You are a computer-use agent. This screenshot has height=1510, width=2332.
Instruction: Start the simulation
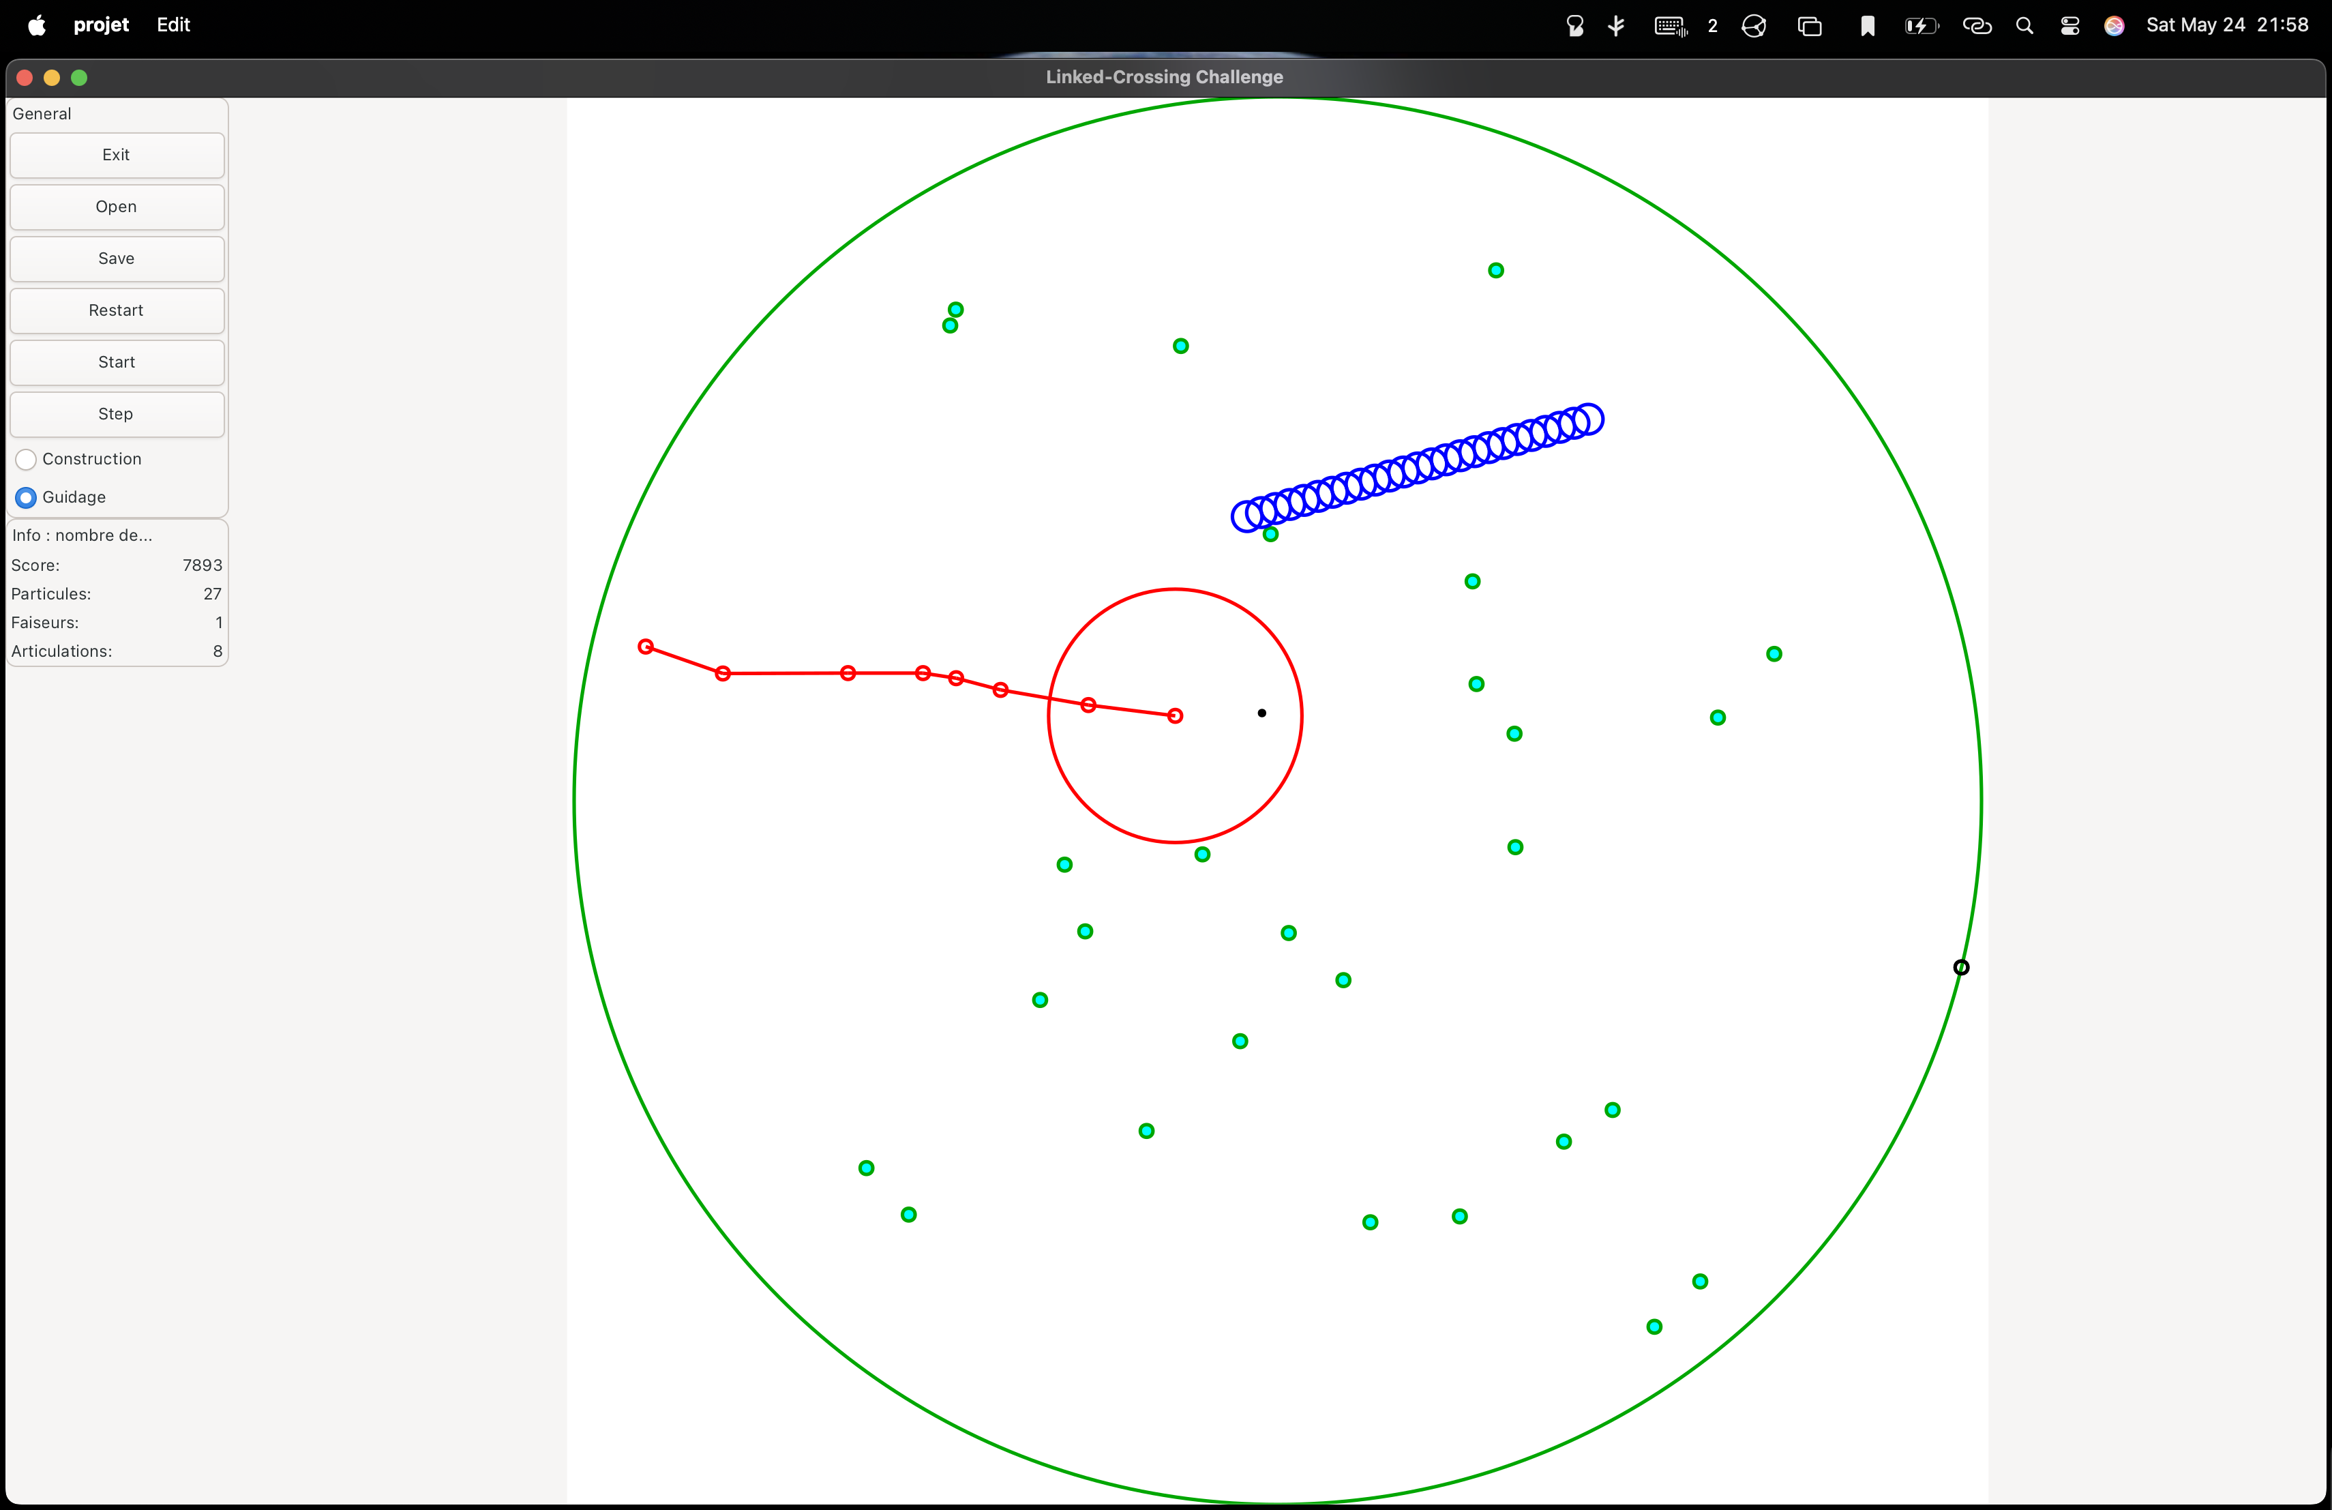tap(117, 363)
